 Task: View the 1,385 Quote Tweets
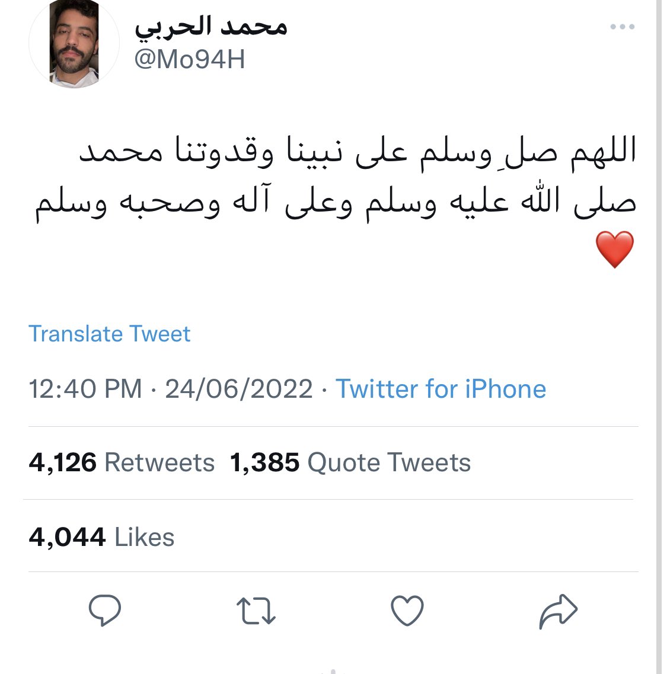point(350,462)
